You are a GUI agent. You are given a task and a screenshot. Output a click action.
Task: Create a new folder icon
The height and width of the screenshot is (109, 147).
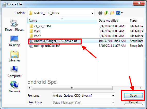112,13
